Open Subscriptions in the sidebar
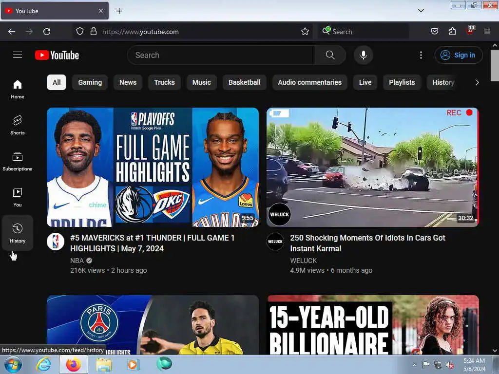The image size is (499, 374). [18, 161]
